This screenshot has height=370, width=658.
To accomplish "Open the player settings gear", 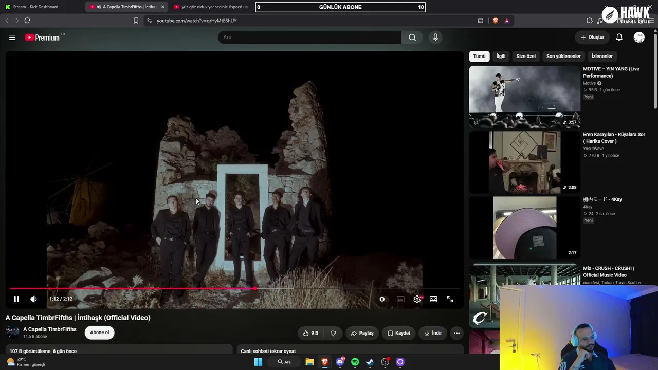I will [x=417, y=299].
